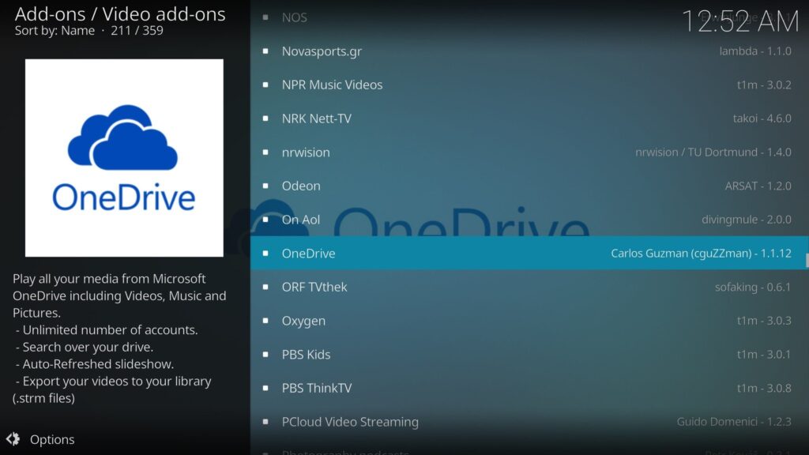Click the OneDrive logo artwork thumbnail
This screenshot has height=455, width=809.
point(122,158)
